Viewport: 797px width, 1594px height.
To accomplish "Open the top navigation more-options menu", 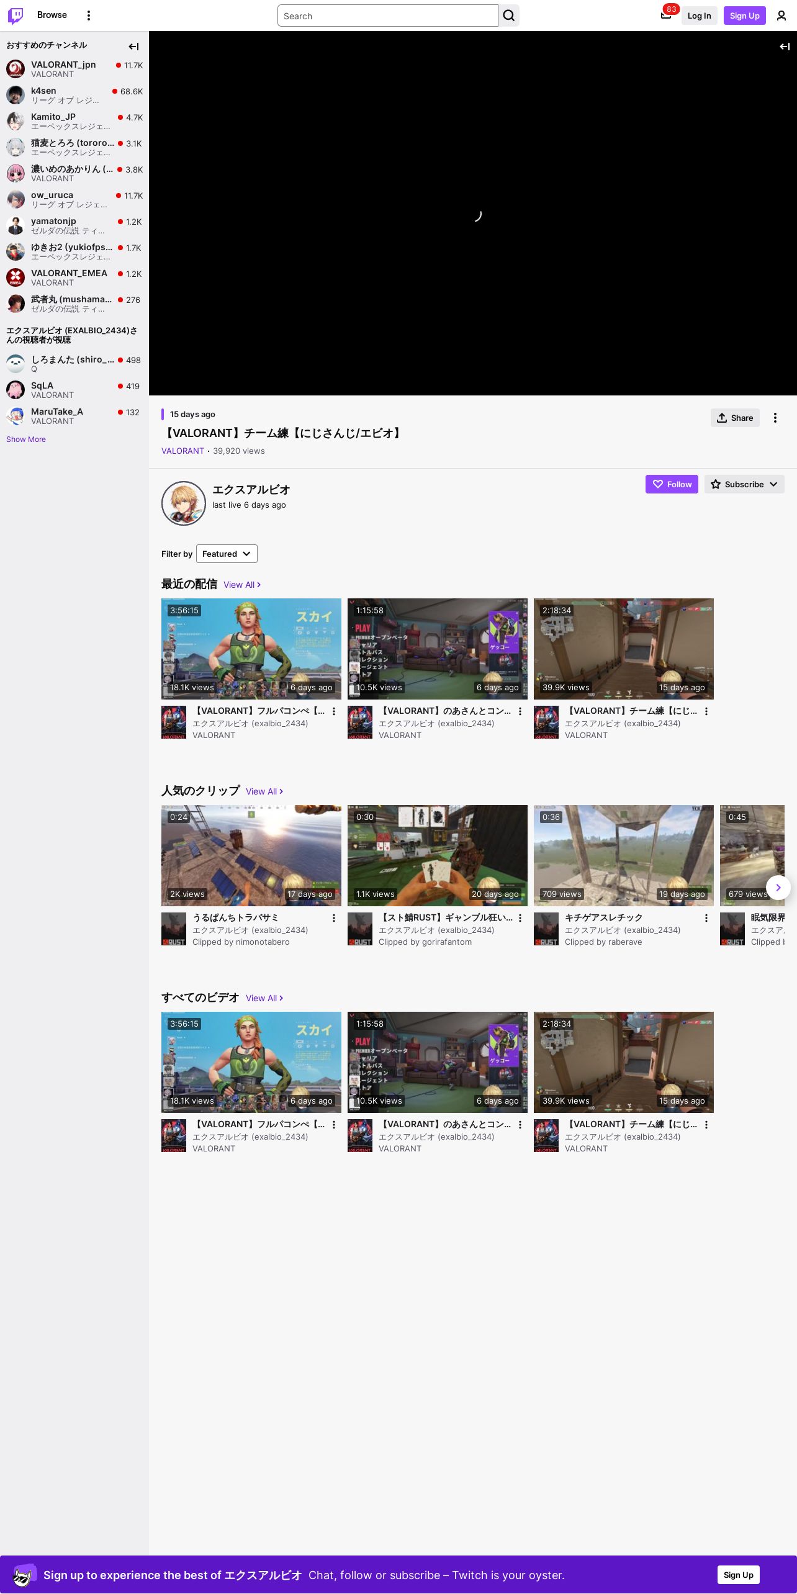I will (89, 16).
